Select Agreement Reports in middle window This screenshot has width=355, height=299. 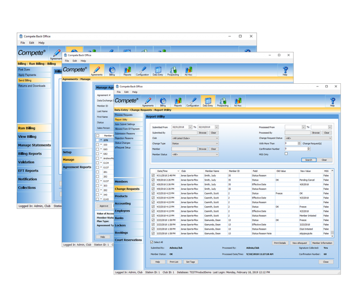[77, 167]
